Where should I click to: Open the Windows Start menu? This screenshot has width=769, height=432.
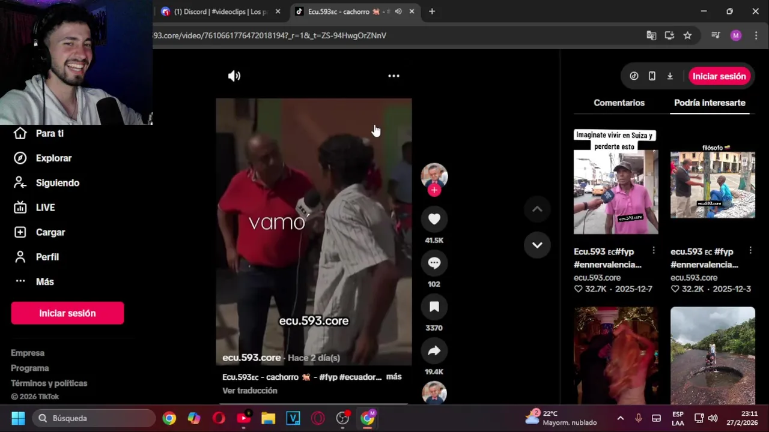click(x=18, y=418)
